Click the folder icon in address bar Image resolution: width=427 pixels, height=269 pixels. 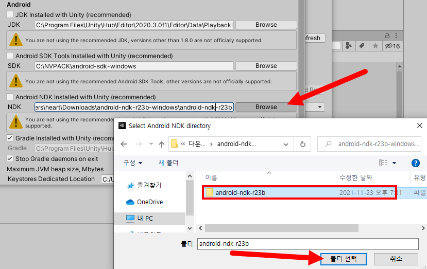click(174, 144)
